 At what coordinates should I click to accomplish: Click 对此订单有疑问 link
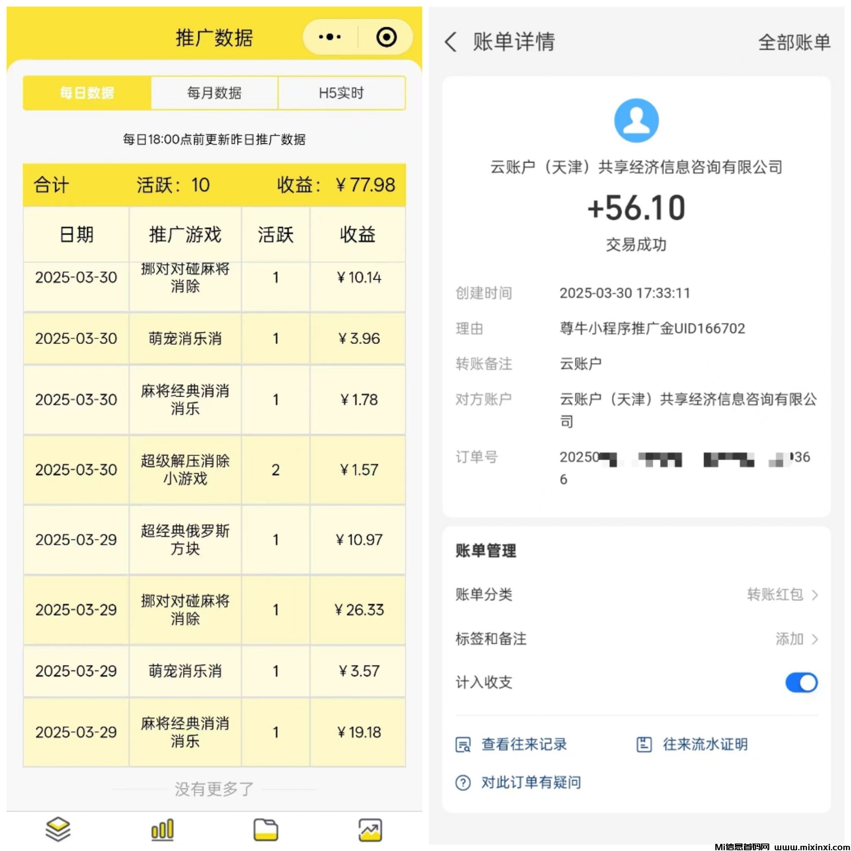tap(531, 783)
